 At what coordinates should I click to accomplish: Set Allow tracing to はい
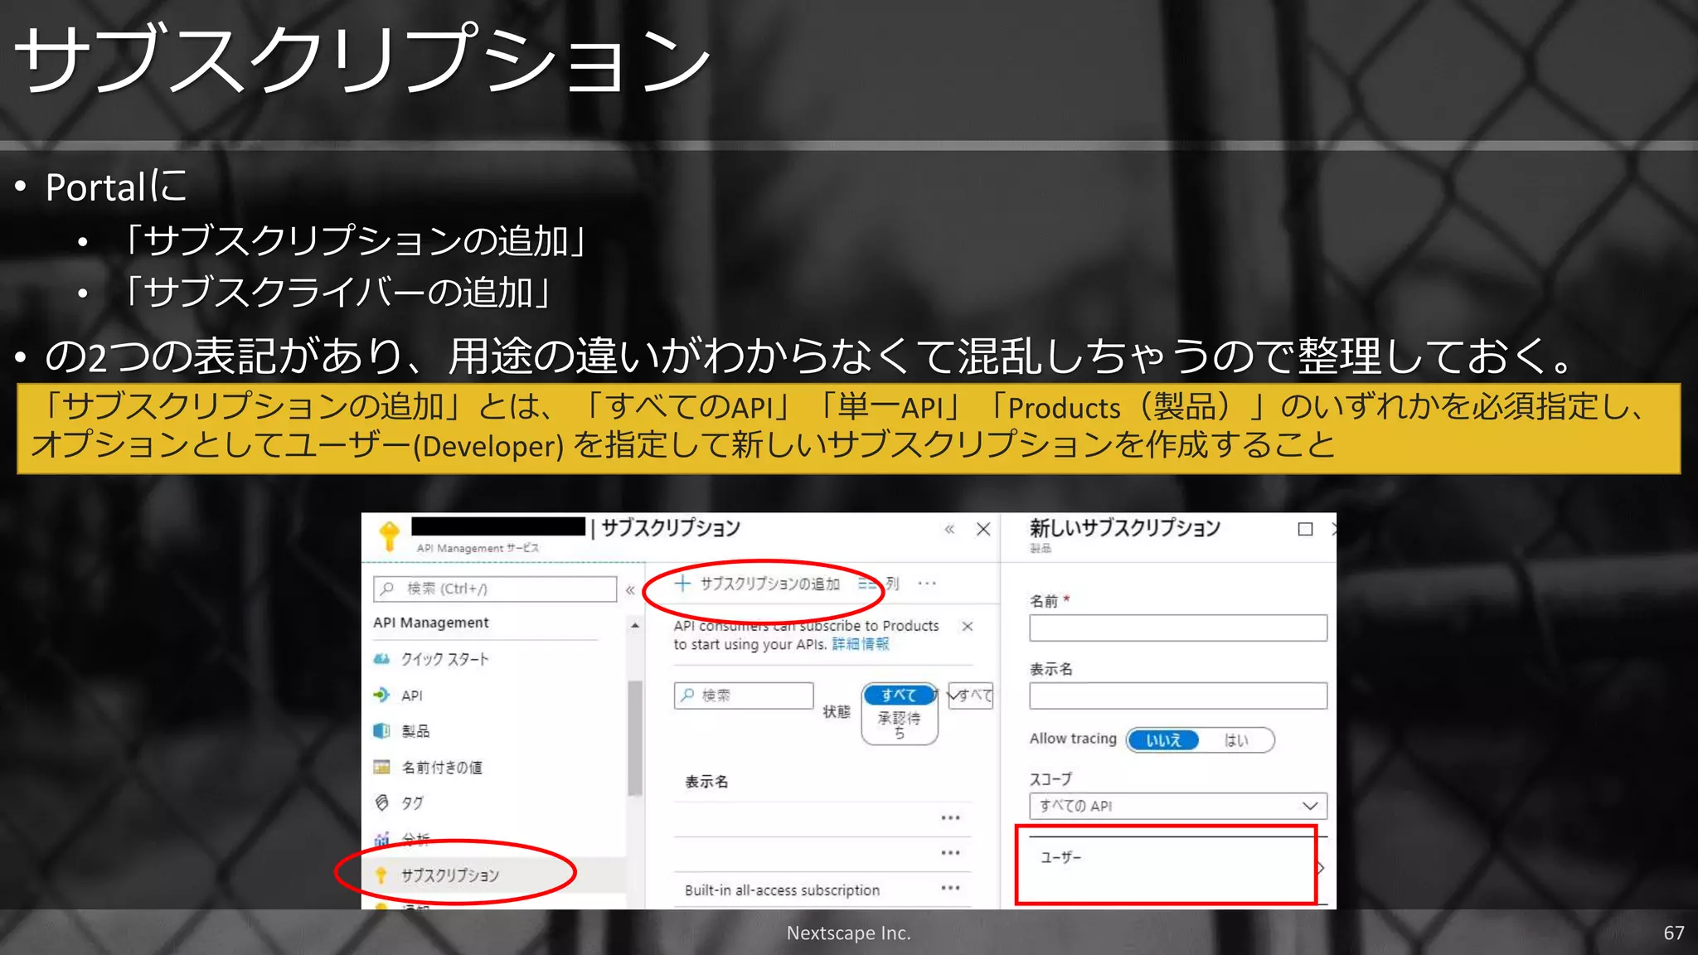[1236, 740]
